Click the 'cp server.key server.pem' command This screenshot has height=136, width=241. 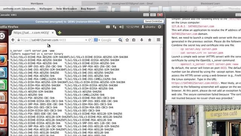tap(199, 49)
